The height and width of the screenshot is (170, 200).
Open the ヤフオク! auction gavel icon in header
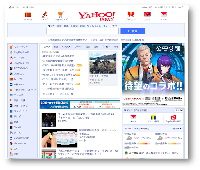[45, 14]
